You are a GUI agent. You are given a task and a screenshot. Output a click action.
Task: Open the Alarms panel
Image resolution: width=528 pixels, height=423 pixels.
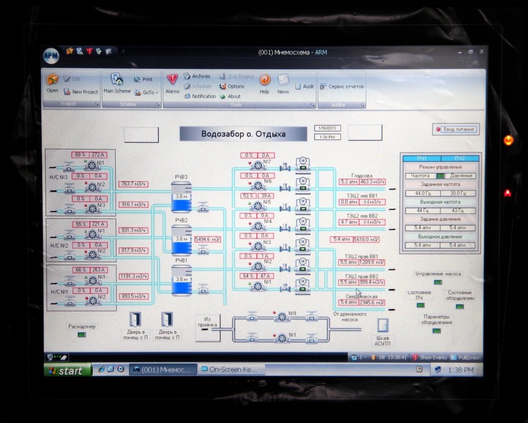click(172, 82)
